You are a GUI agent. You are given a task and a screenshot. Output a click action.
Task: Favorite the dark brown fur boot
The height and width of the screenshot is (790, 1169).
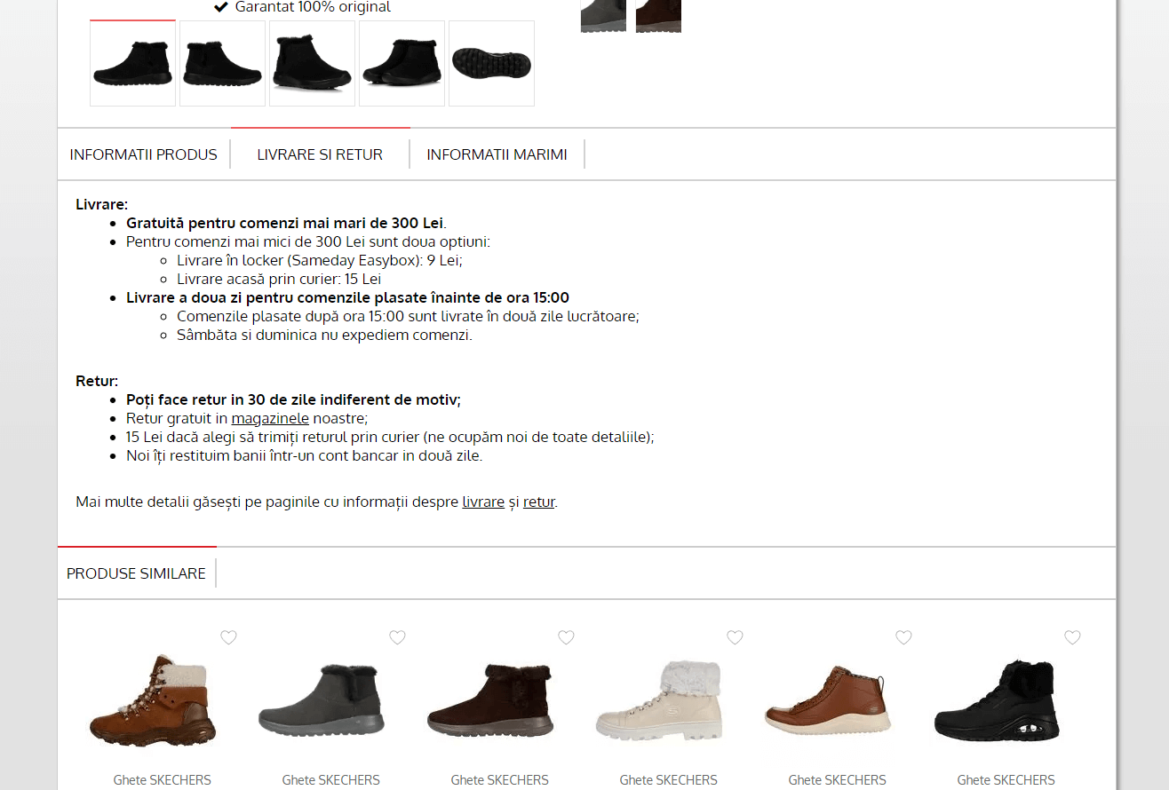point(566,637)
